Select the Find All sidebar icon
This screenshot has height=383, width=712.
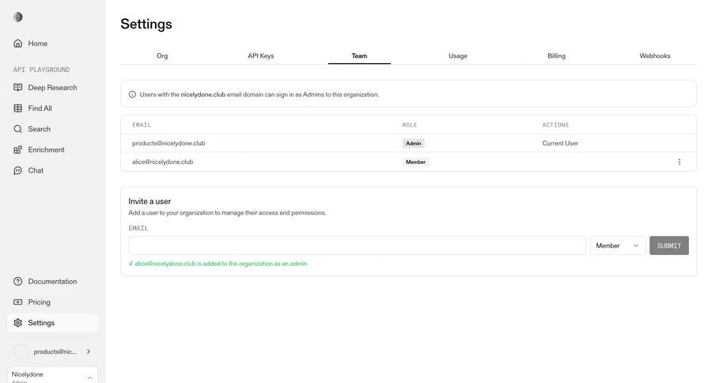coord(18,108)
